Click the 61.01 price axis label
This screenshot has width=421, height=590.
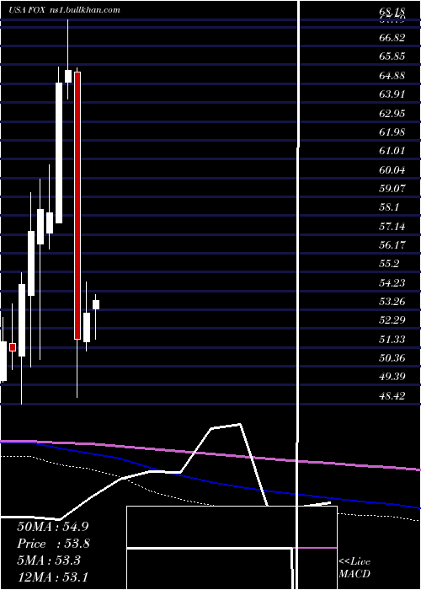pos(392,151)
